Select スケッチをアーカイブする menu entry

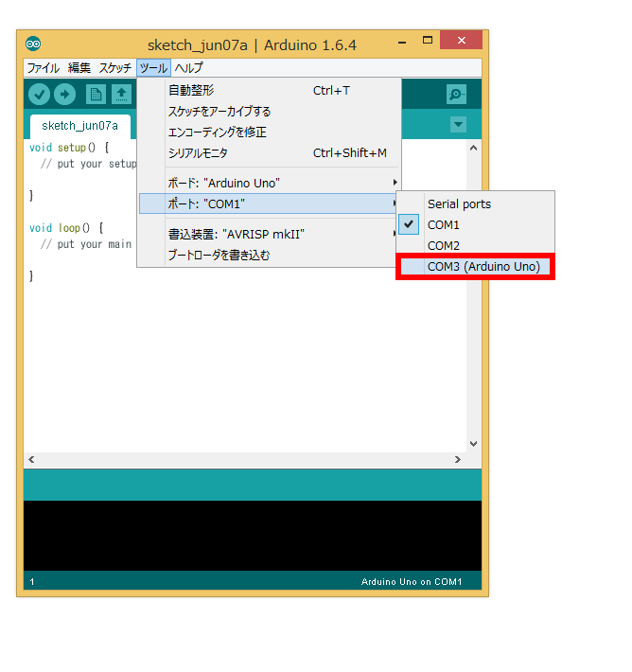270,112
